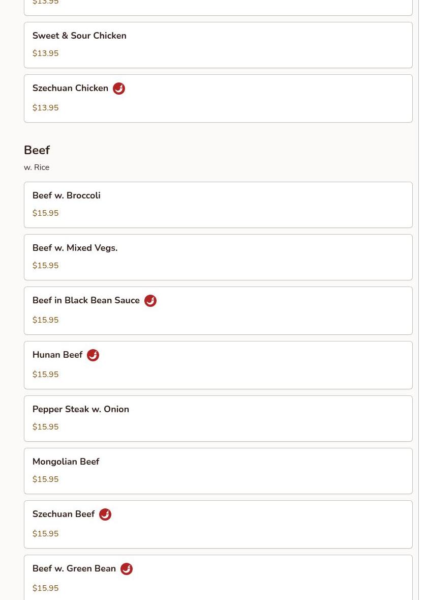The width and height of the screenshot is (429, 600).
Task: Choose Beef w. Broccoli
Action: click(x=218, y=205)
